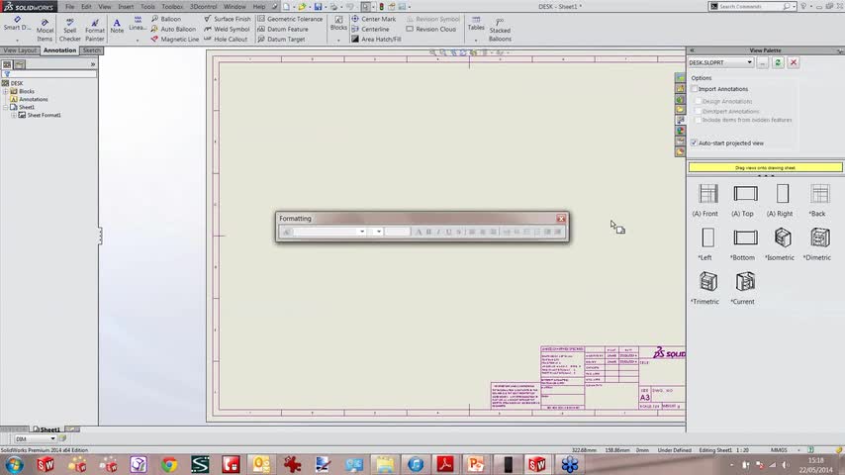Browse for part with ellipsis button
Viewport: 845px width, 475px height.
762,62
